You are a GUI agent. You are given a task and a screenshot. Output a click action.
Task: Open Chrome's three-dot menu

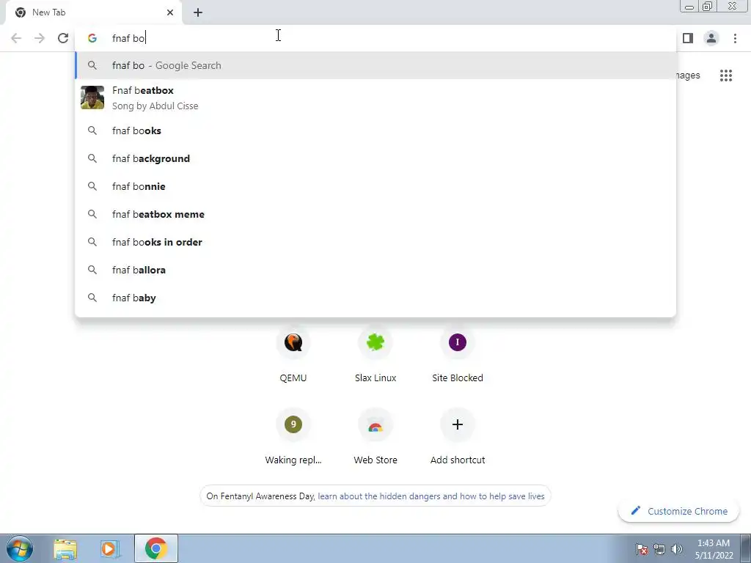click(735, 38)
